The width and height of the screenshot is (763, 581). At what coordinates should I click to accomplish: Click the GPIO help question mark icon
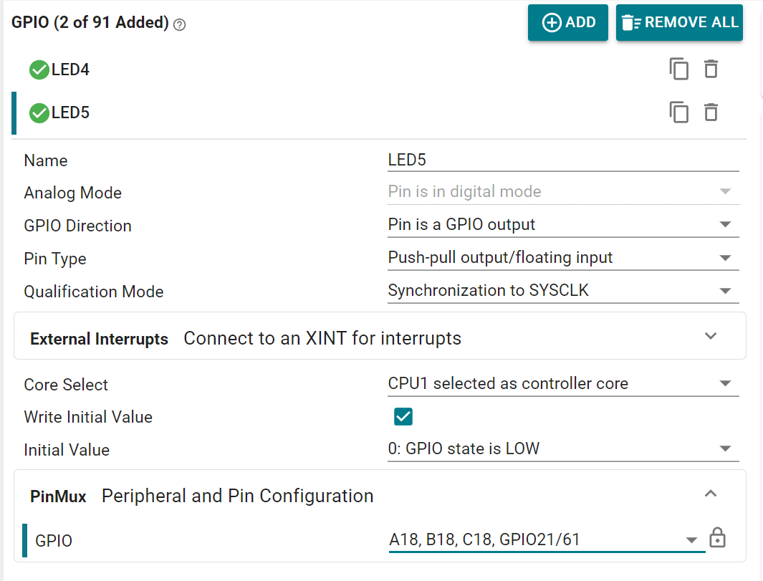[x=180, y=24]
